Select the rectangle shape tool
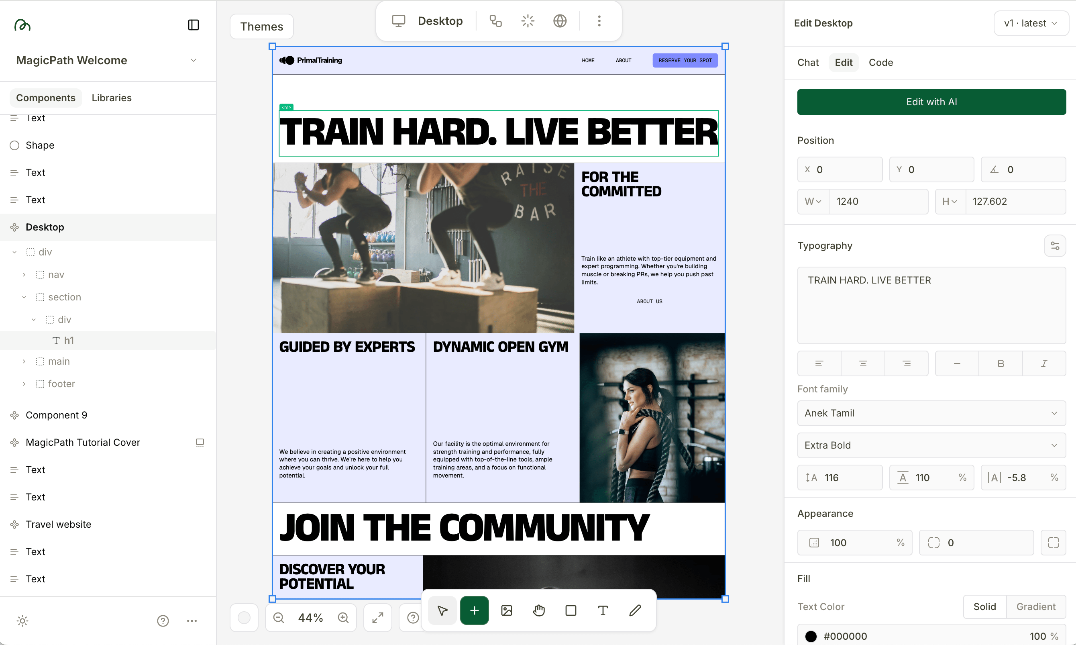The width and height of the screenshot is (1076, 645). (x=571, y=610)
